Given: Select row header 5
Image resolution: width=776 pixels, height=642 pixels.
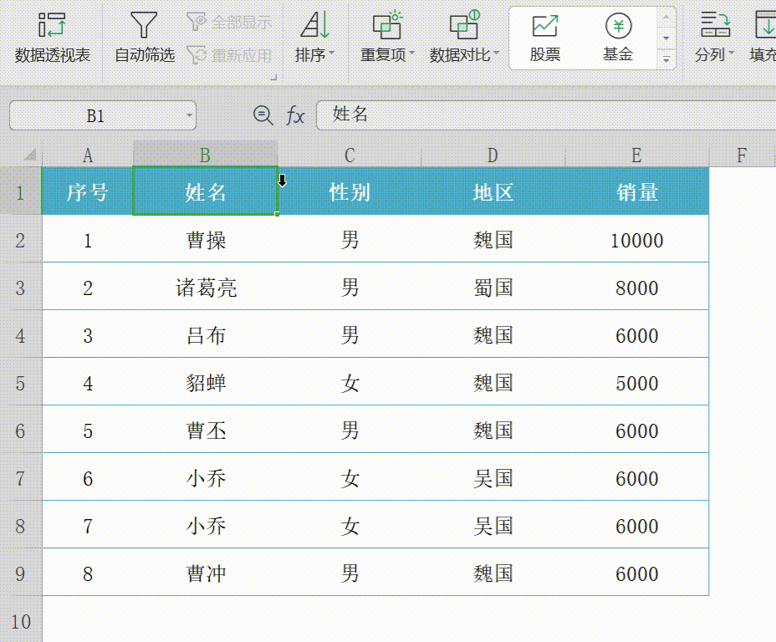Looking at the screenshot, I should (21, 382).
